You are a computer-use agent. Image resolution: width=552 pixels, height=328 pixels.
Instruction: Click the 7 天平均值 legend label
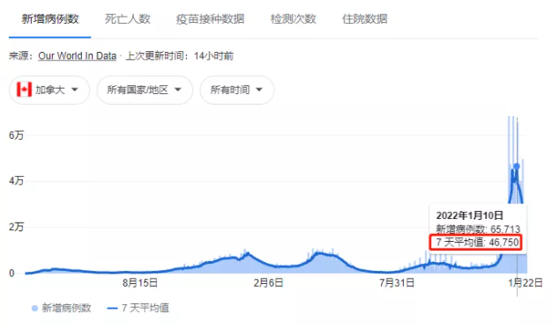click(145, 309)
